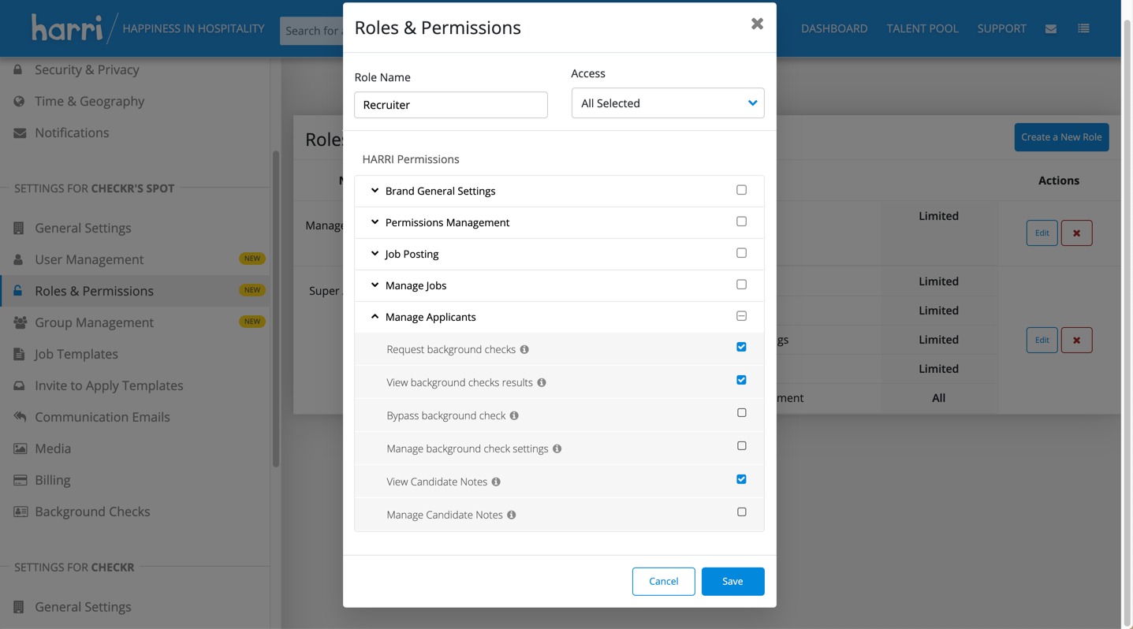Enable Bypass background check permission
The image size is (1133, 629).
(x=741, y=413)
